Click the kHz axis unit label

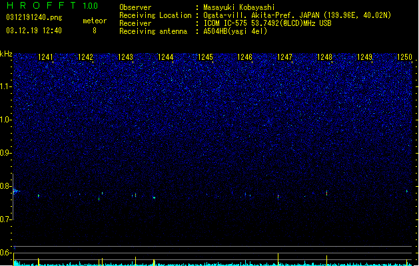coord(6,54)
